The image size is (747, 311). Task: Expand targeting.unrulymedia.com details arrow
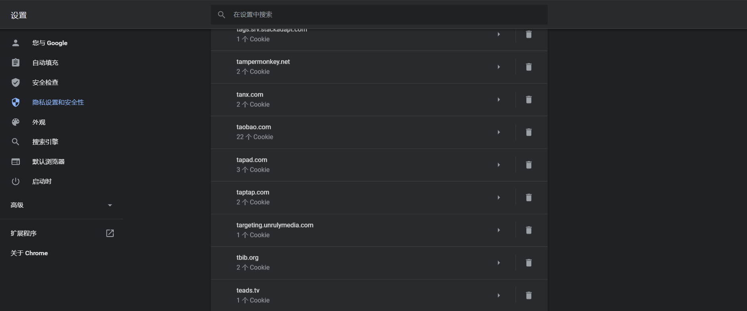pos(499,230)
